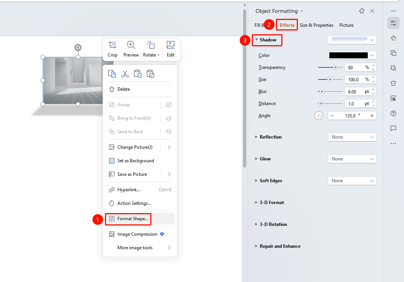This screenshot has height=282, width=404.
Task: Open the Hyperlink menu entry
Action: click(x=140, y=190)
